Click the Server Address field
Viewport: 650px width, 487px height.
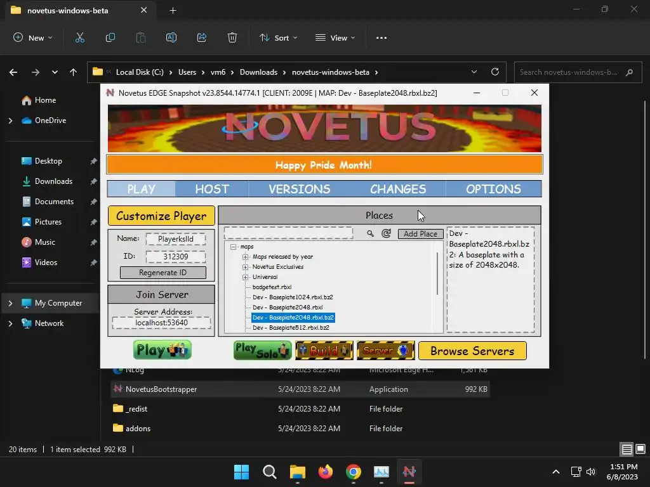pos(162,323)
